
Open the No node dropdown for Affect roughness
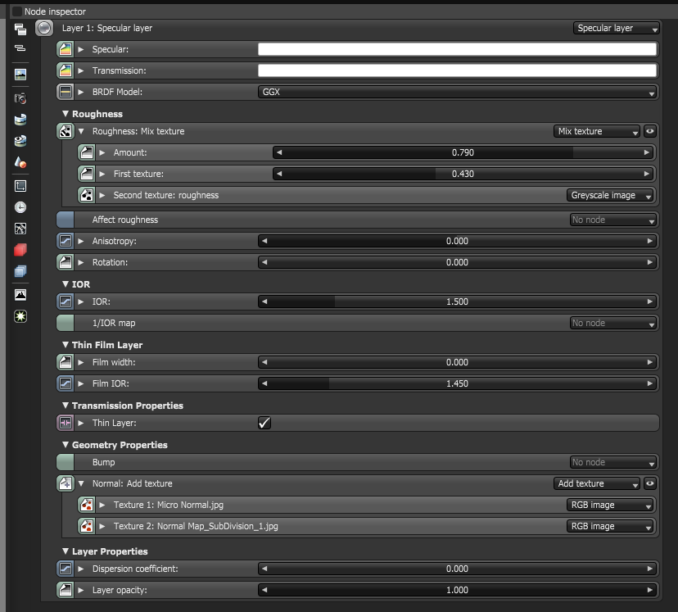tap(612, 220)
